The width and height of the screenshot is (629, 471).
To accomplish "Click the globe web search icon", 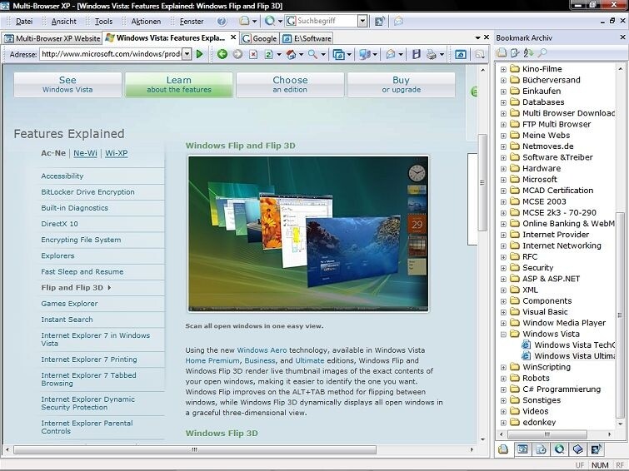I will [x=270, y=21].
